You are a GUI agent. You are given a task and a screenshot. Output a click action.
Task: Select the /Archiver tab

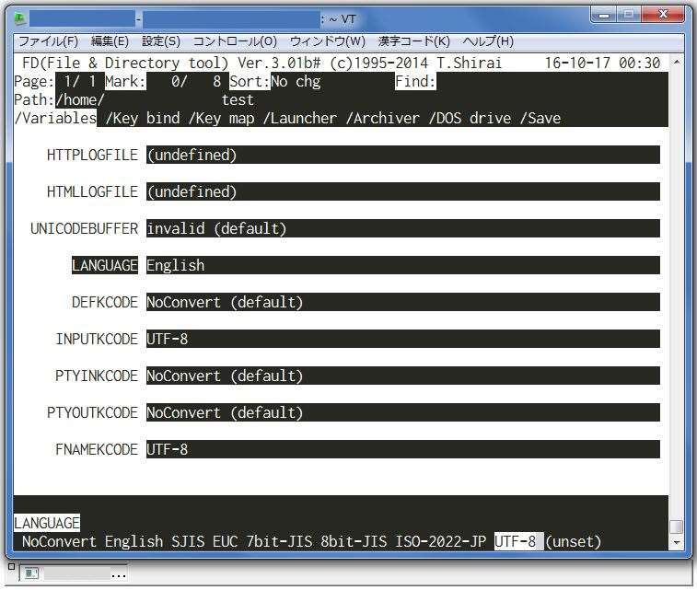pos(383,118)
